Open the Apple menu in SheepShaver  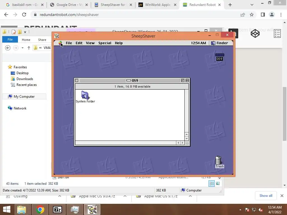point(60,43)
